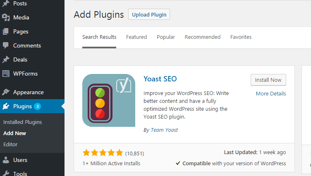Open Media via its camera-music icon
Screen dimensions: 311x176
tap(6, 17)
